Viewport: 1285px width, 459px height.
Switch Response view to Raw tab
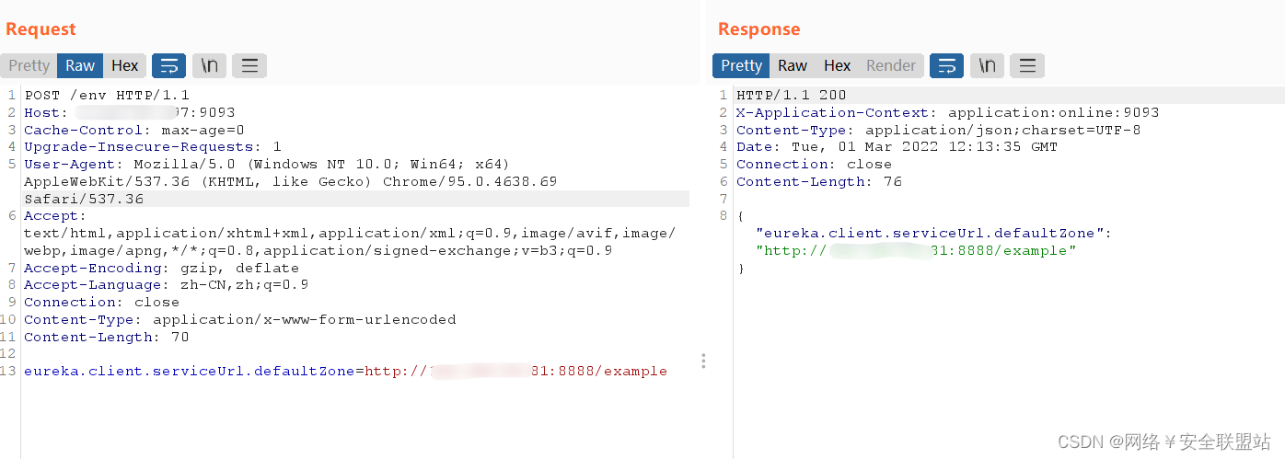(793, 65)
